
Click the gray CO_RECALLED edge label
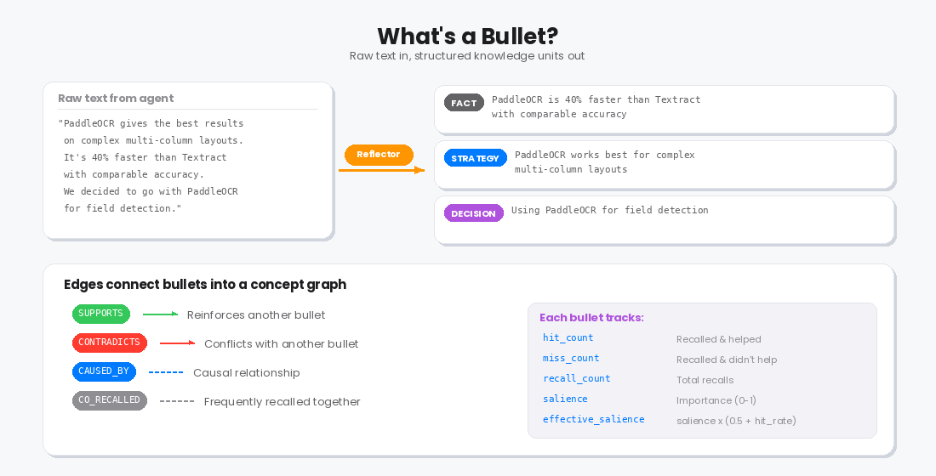pos(109,399)
